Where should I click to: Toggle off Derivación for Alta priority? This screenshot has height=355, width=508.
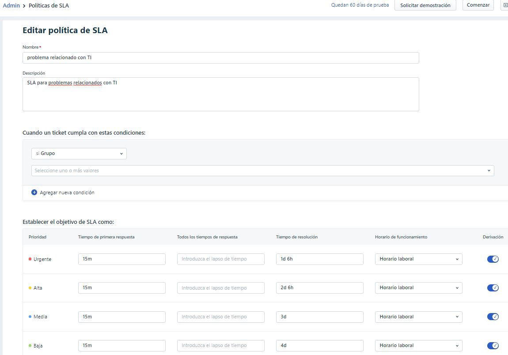tap(493, 287)
